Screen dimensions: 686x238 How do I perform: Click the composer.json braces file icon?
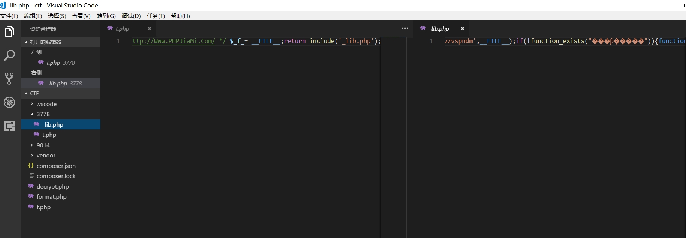point(31,165)
